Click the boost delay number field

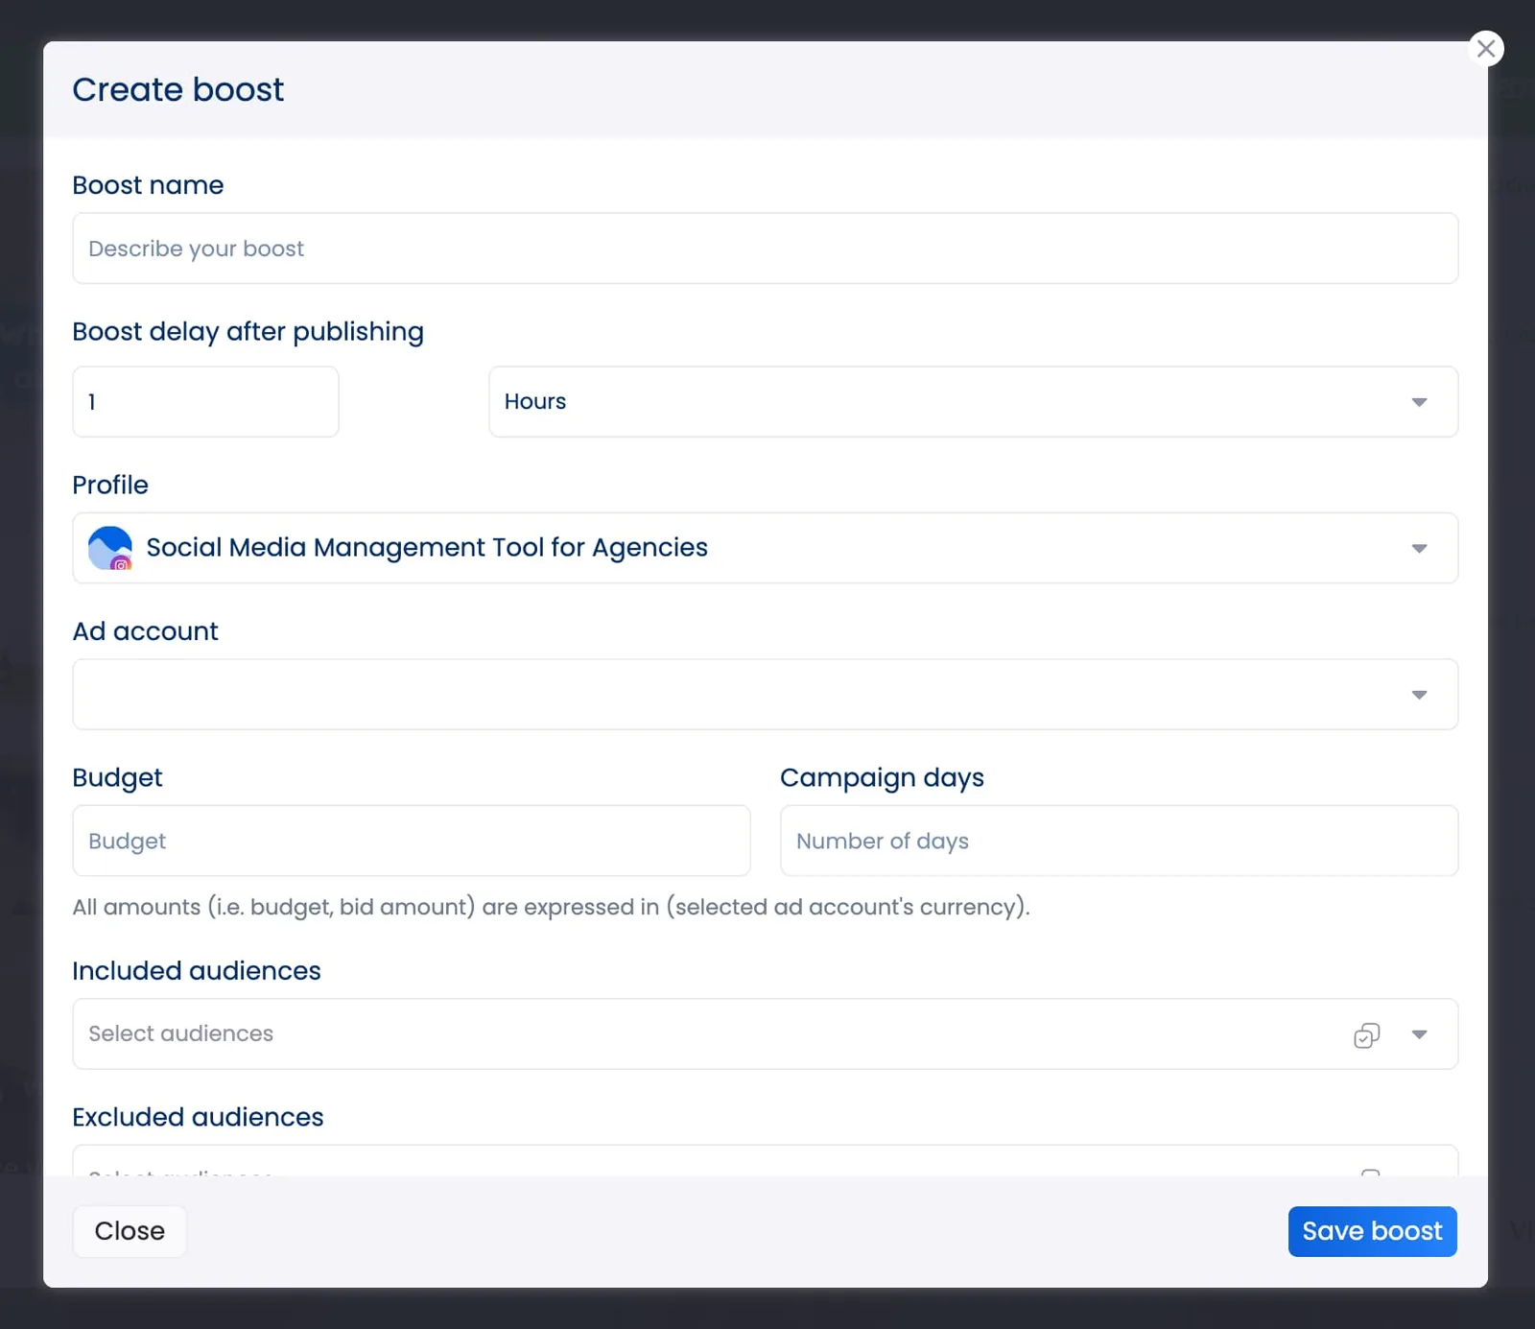point(205,402)
